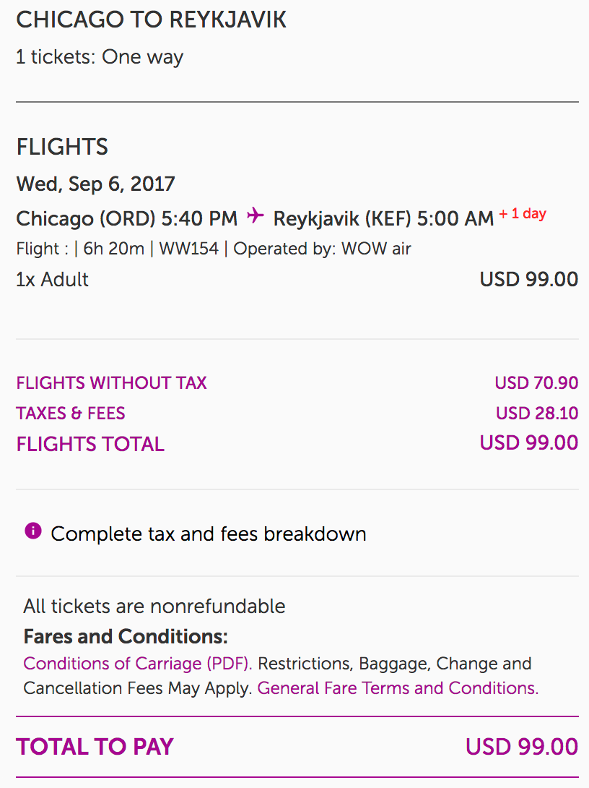589x788 pixels.
Task: Click the 1x Adult passenger line
Action: (x=53, y=279)
